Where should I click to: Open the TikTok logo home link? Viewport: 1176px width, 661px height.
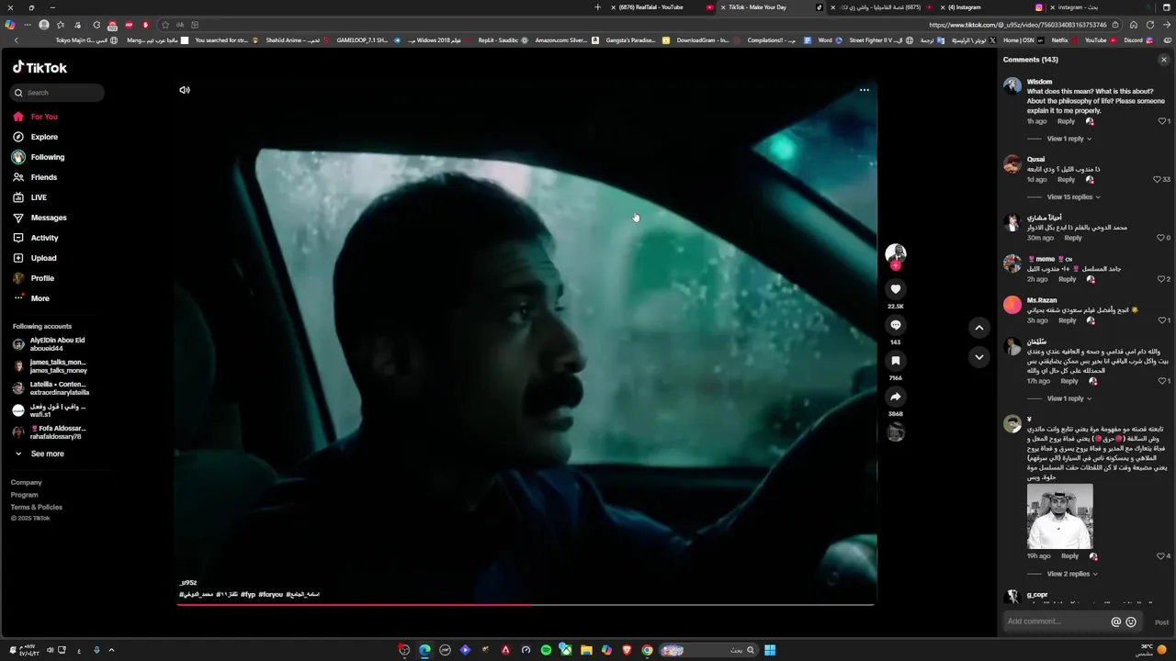(40, 67)
